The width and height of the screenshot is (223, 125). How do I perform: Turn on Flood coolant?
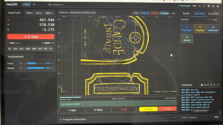(98, 110)
